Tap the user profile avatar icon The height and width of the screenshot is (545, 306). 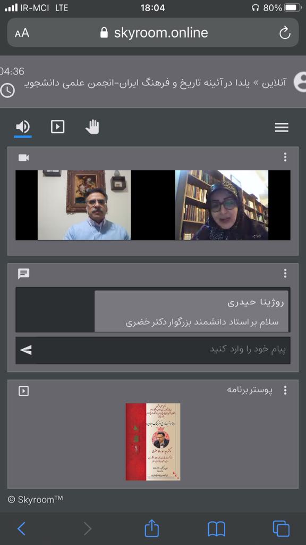300,82
